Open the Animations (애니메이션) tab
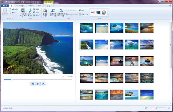The image size is (173, 112). coord(20,6)
